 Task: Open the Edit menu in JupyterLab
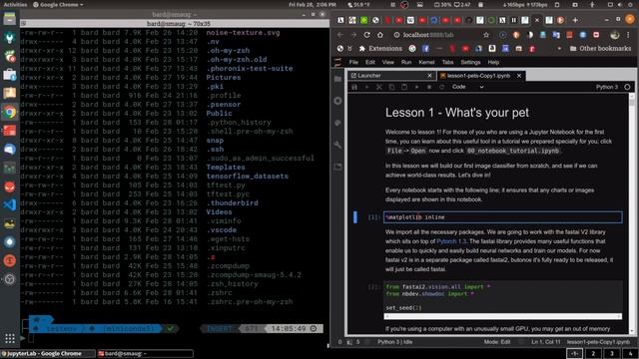[370, 62]
